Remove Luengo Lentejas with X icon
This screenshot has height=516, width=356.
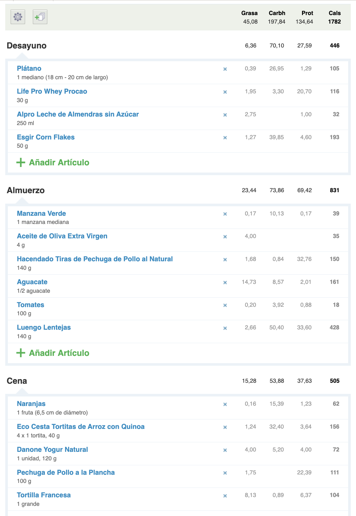click(225, 328)
